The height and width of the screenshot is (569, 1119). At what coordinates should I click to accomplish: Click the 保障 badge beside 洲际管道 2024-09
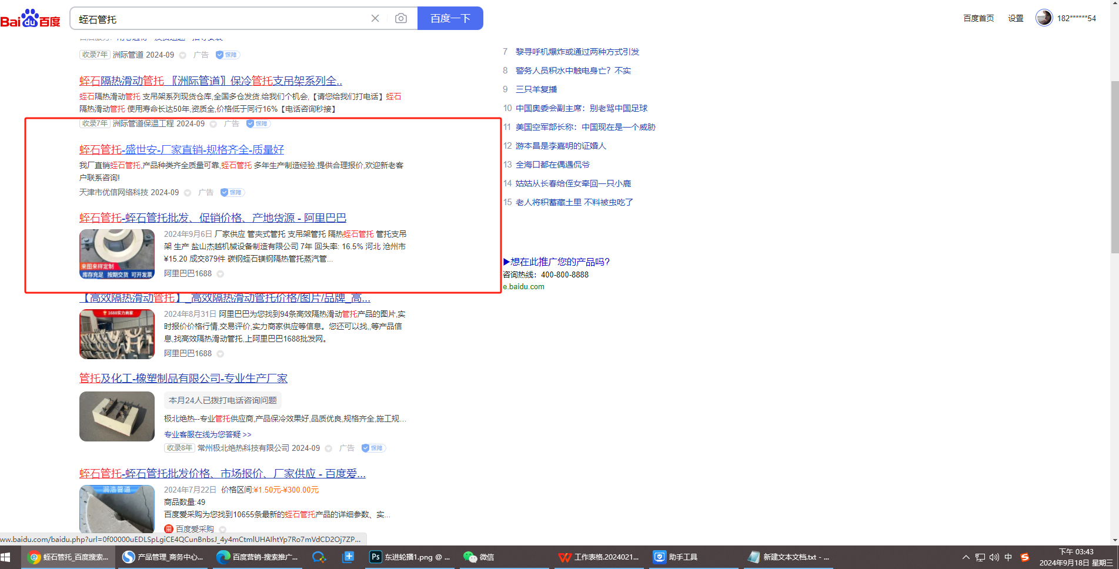(227, 55)
